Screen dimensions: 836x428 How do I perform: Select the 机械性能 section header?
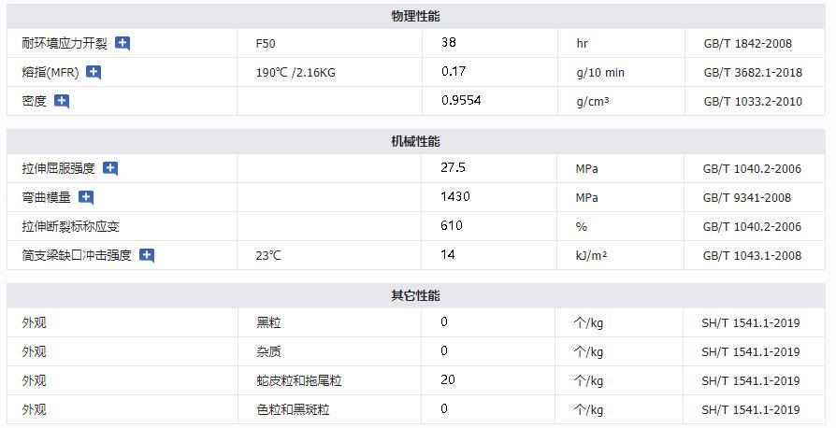[415, 141]
